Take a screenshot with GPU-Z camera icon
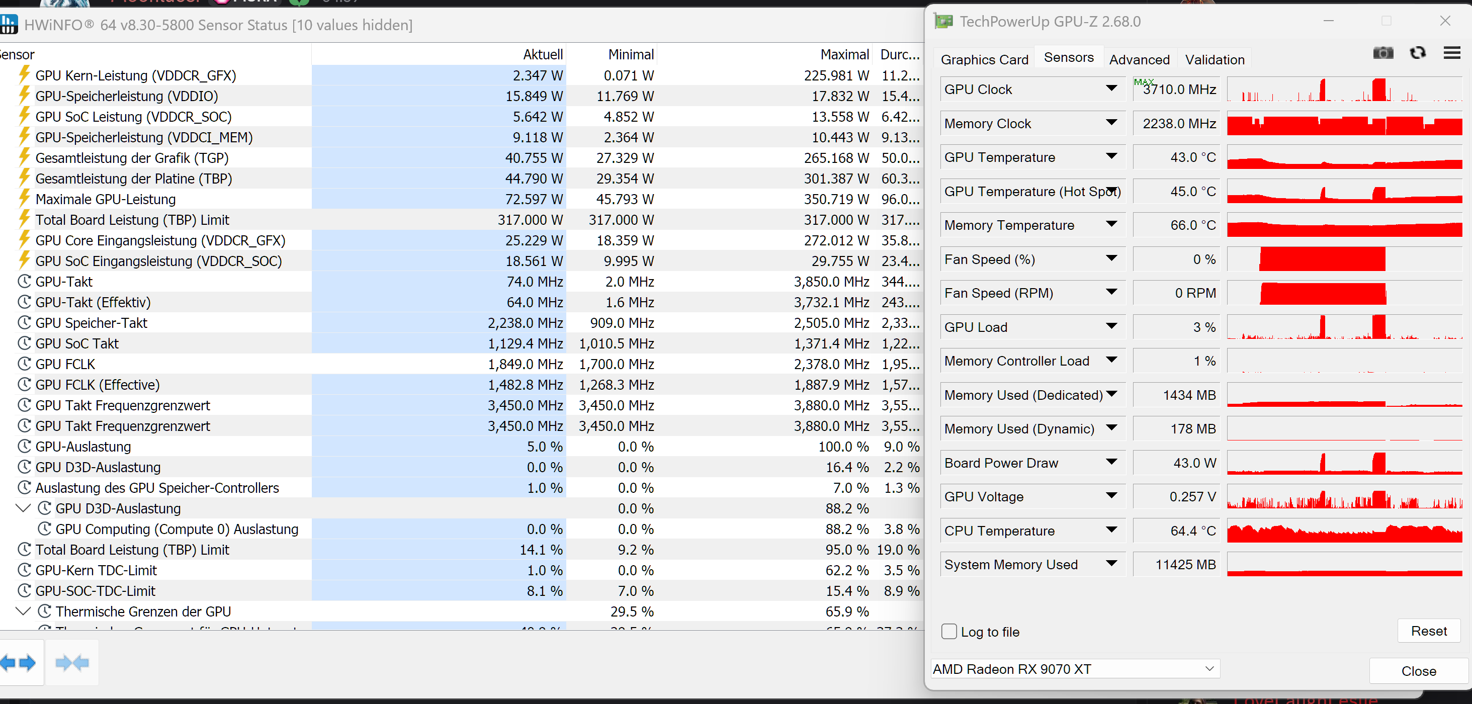Image resolution: width=1472 pixels, height=704 pixels. point(1383,53)
